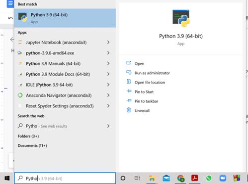Image resolution: width=248 pixels, height=184 pixels.
Task: Click the Open file location icon
Action: click(x=129, y=82)
